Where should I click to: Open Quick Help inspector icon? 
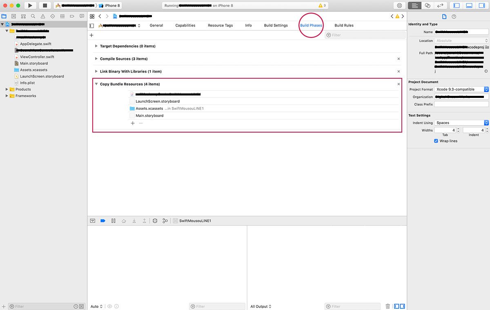[x=454, y=16]
